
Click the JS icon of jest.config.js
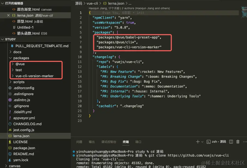(x=10, y=130)
